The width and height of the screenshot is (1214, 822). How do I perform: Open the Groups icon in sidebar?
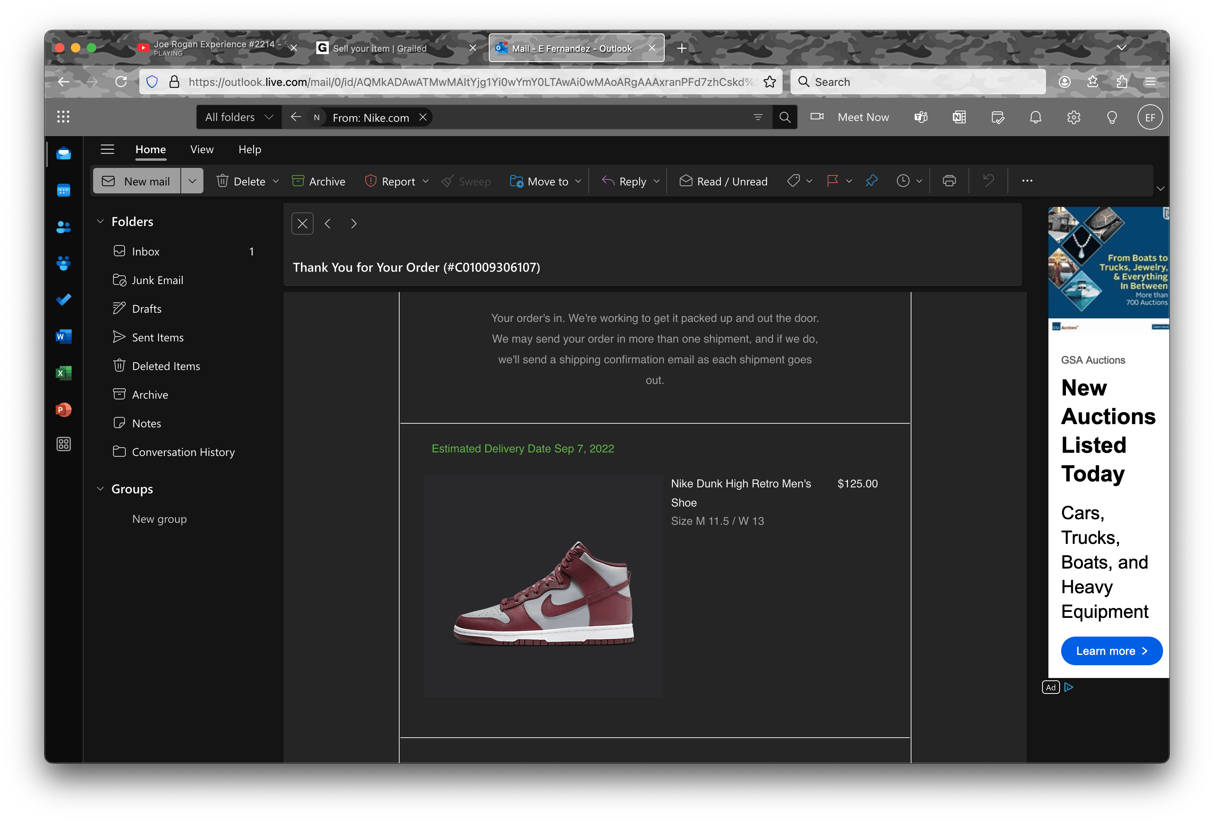click(64, 263)
